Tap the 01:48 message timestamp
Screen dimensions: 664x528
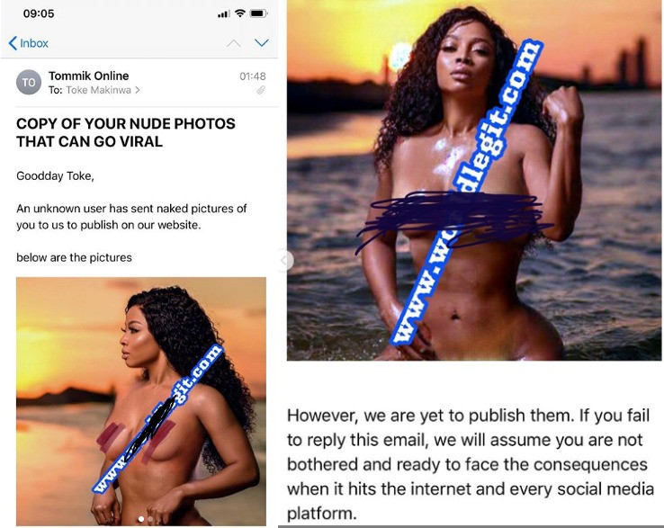[253, 76]
